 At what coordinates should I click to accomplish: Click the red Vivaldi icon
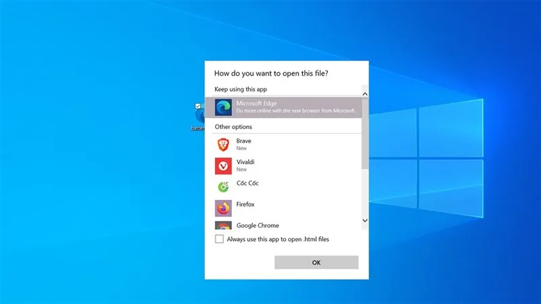pos(223,166)
